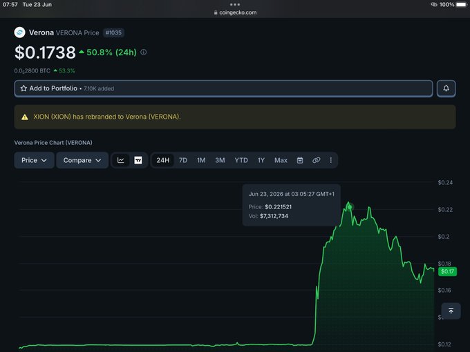470x352 pixels.
Task: Select the 24H time range
Action: 162,160
